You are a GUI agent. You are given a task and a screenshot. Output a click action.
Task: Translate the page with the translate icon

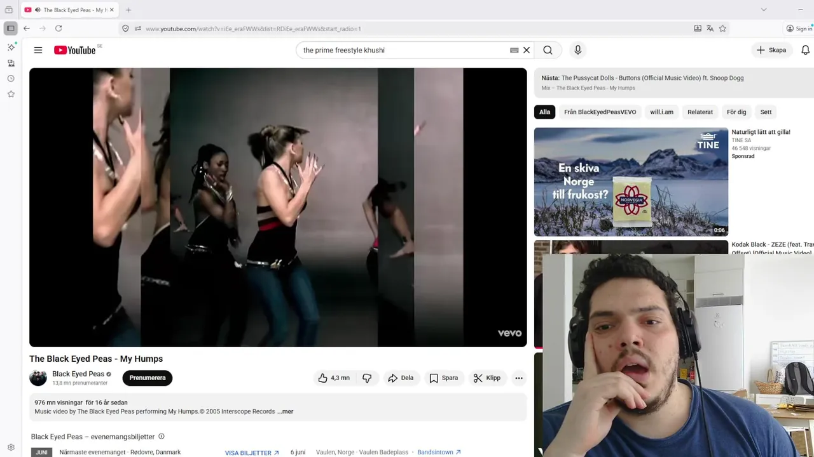(x=710, y=29)
